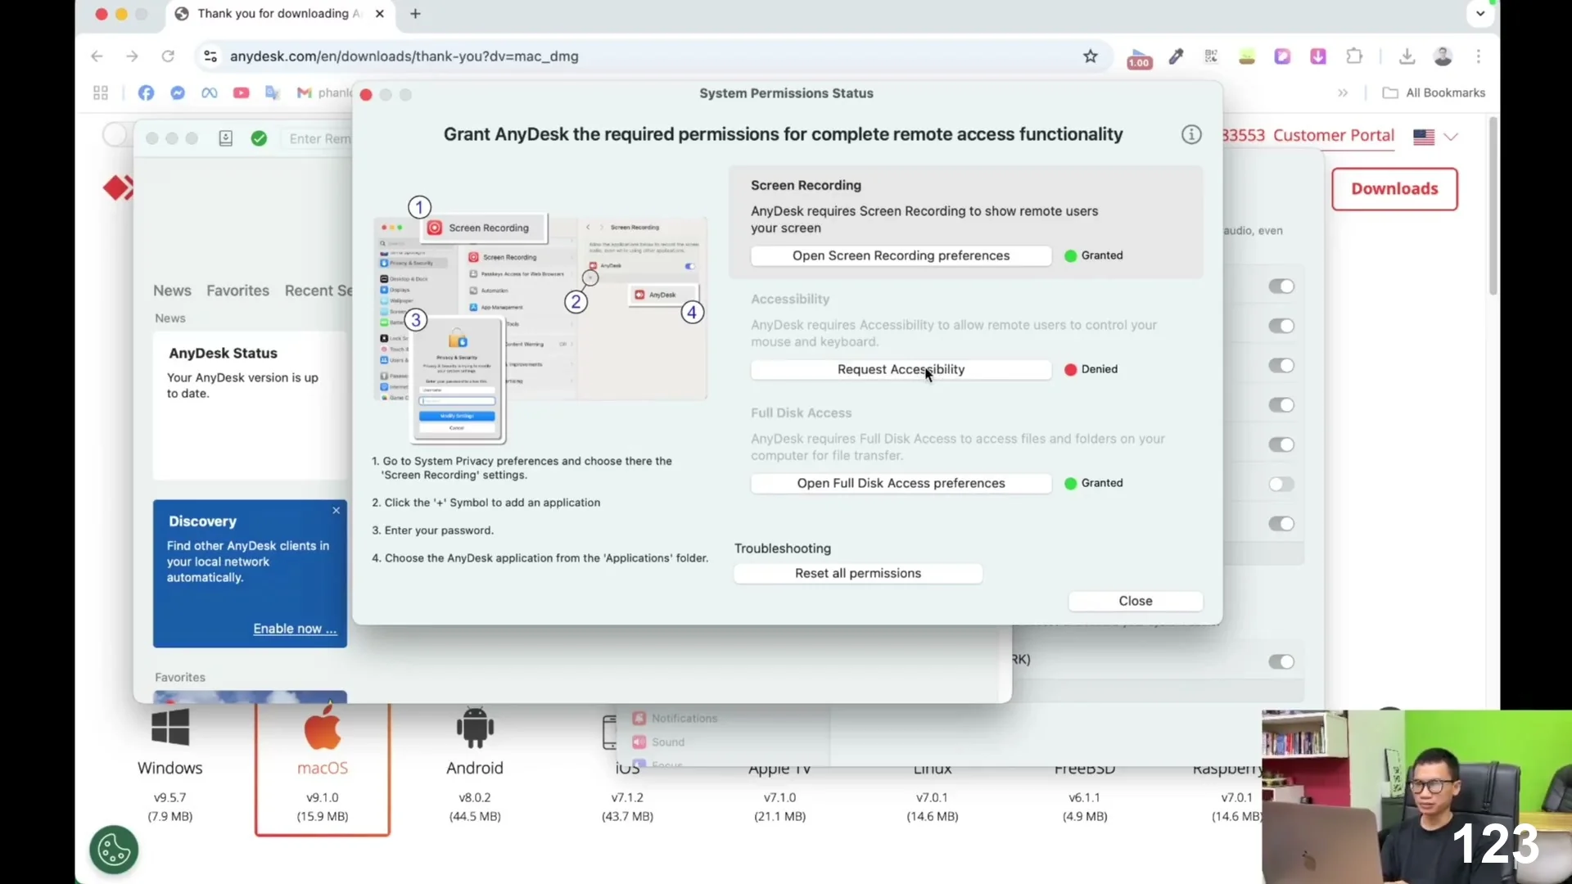The width and height of the screenshot is (1572, 884).
Task: Enable the switched-off toggle in settings list
Action: click(1281, 485)
